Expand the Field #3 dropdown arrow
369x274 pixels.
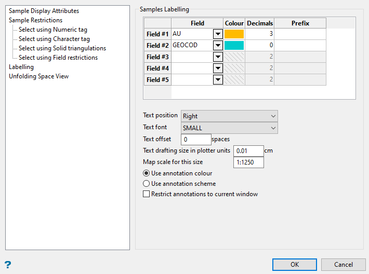(218, 57)
